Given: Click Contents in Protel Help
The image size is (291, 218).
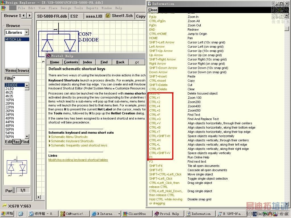Looking at the screenshot, I should [71, 62].
